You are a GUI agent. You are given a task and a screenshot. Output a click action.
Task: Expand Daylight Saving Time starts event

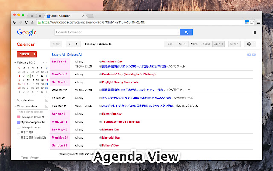100,82
